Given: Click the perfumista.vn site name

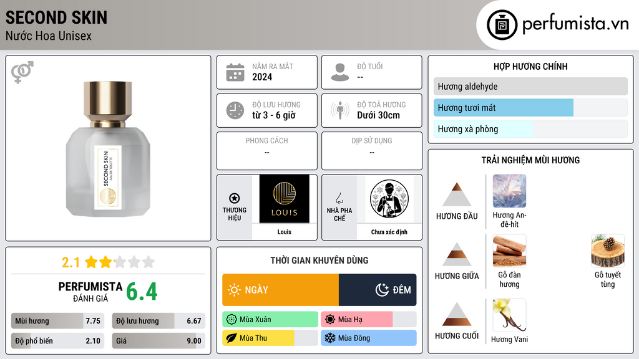Looking at the screenshot, I should (x=576, y=24).
